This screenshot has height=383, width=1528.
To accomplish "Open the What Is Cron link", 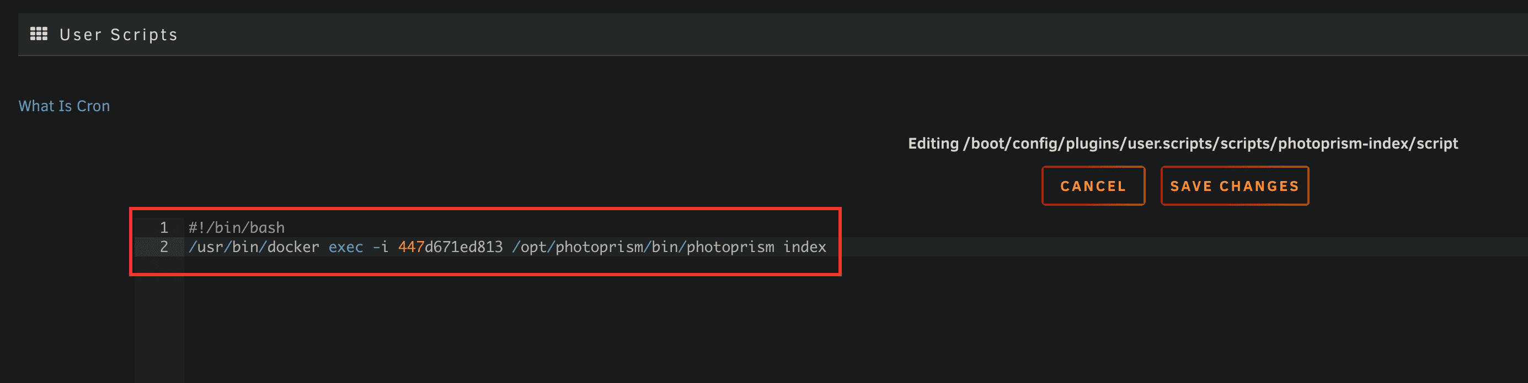I will click(64, 106).
